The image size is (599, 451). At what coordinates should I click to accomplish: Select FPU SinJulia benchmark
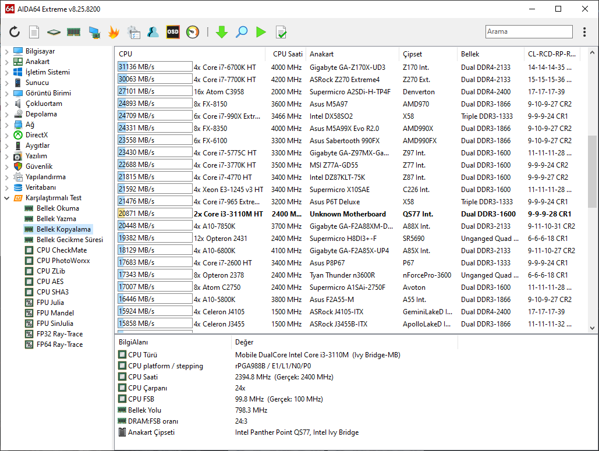coord(55,324)
